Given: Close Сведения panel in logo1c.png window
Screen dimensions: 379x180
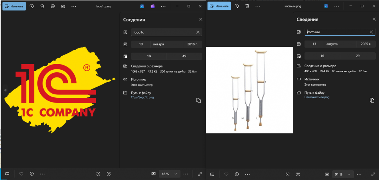Looking at the screenshot, I should click(200, 20).
